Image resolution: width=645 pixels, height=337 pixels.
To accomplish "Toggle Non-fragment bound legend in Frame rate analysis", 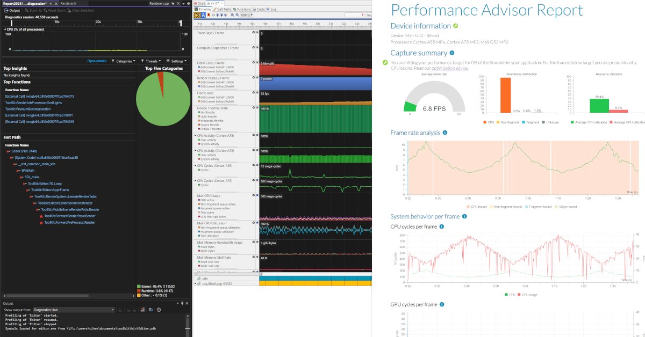I will pyautogui.click(x=505, y=207).
